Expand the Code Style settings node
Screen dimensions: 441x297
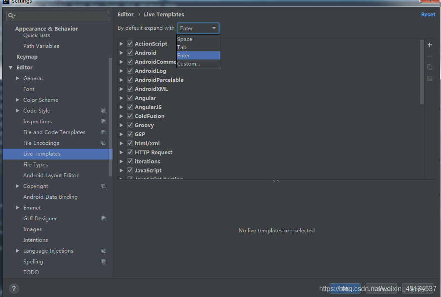(x=17, y=111)
